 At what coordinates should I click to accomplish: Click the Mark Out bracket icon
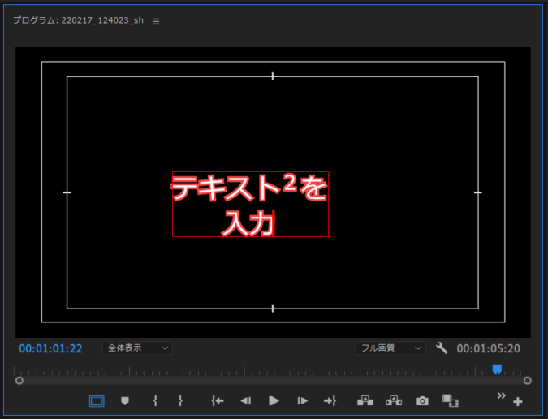coord(180,400)
